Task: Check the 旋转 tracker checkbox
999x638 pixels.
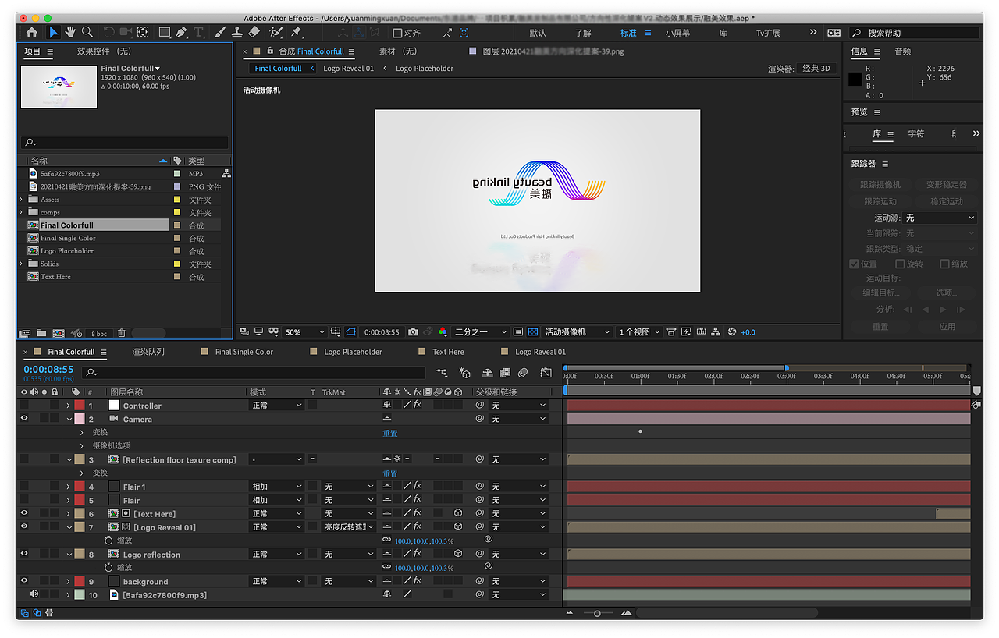Action: point(900,264)
